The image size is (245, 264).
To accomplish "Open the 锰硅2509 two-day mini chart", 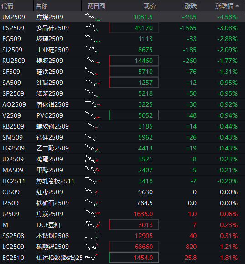I will [91, 137].
